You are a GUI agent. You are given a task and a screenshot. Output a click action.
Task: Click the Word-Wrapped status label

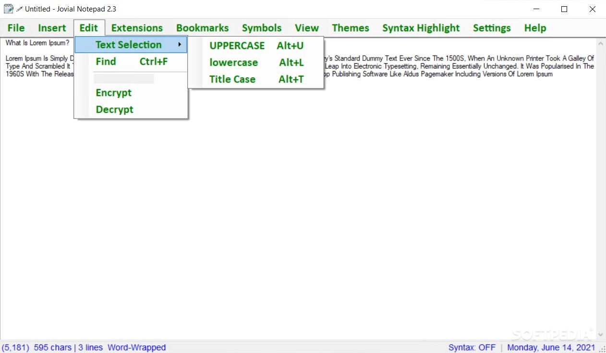(x=136, y=348)
